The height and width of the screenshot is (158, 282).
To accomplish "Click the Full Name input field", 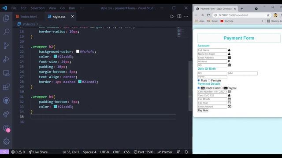I will [212, 50].
